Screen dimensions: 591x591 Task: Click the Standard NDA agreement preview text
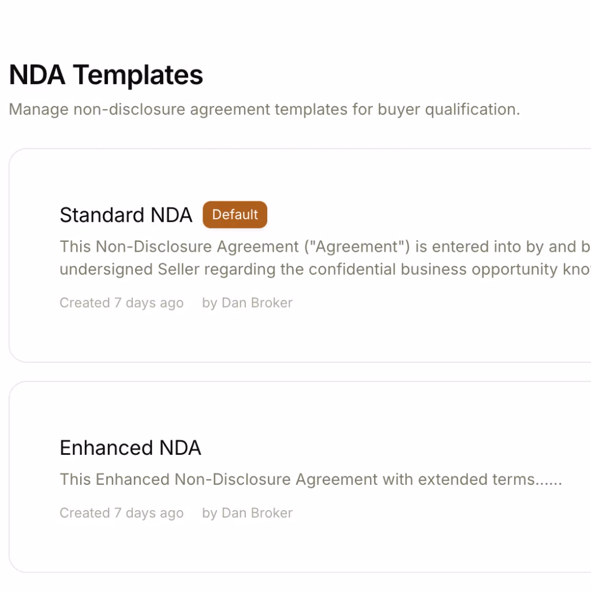click(289, 257)
